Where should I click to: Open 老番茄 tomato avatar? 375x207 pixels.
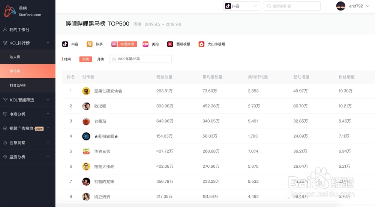(x=86, y=121)
